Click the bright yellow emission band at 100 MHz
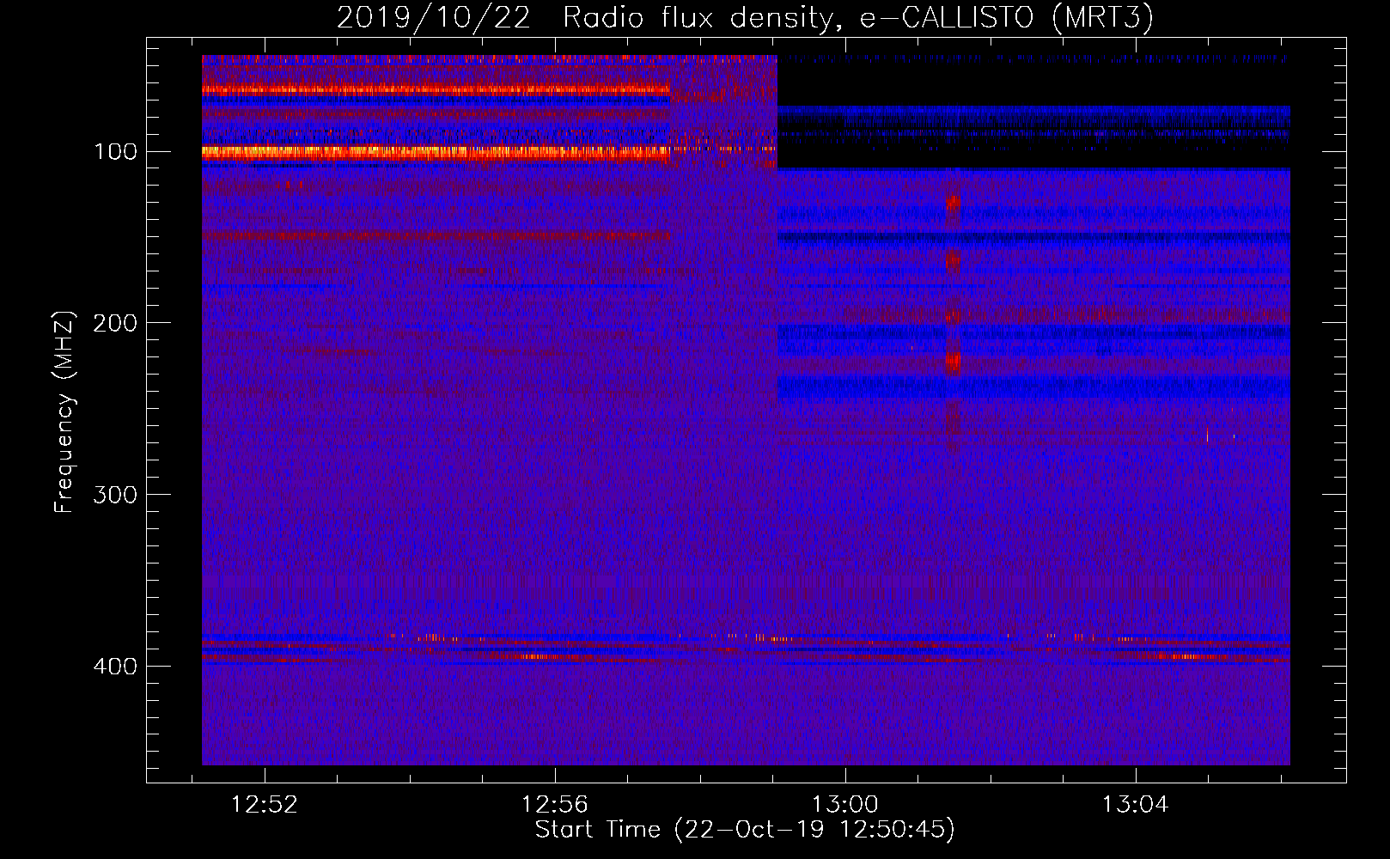This screenshot has height=859, width=1390. tap(436, 153)
